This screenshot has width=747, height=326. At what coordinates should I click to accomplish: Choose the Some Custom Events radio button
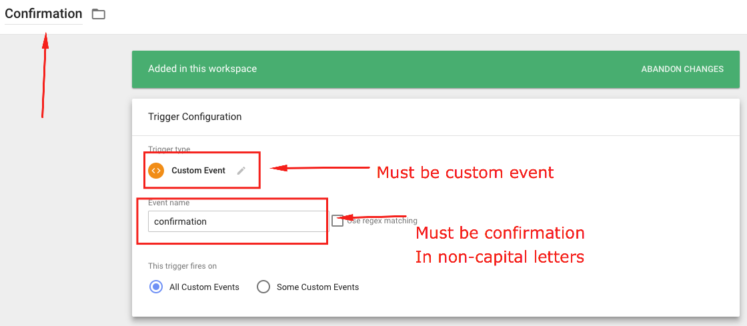[263, 287]
